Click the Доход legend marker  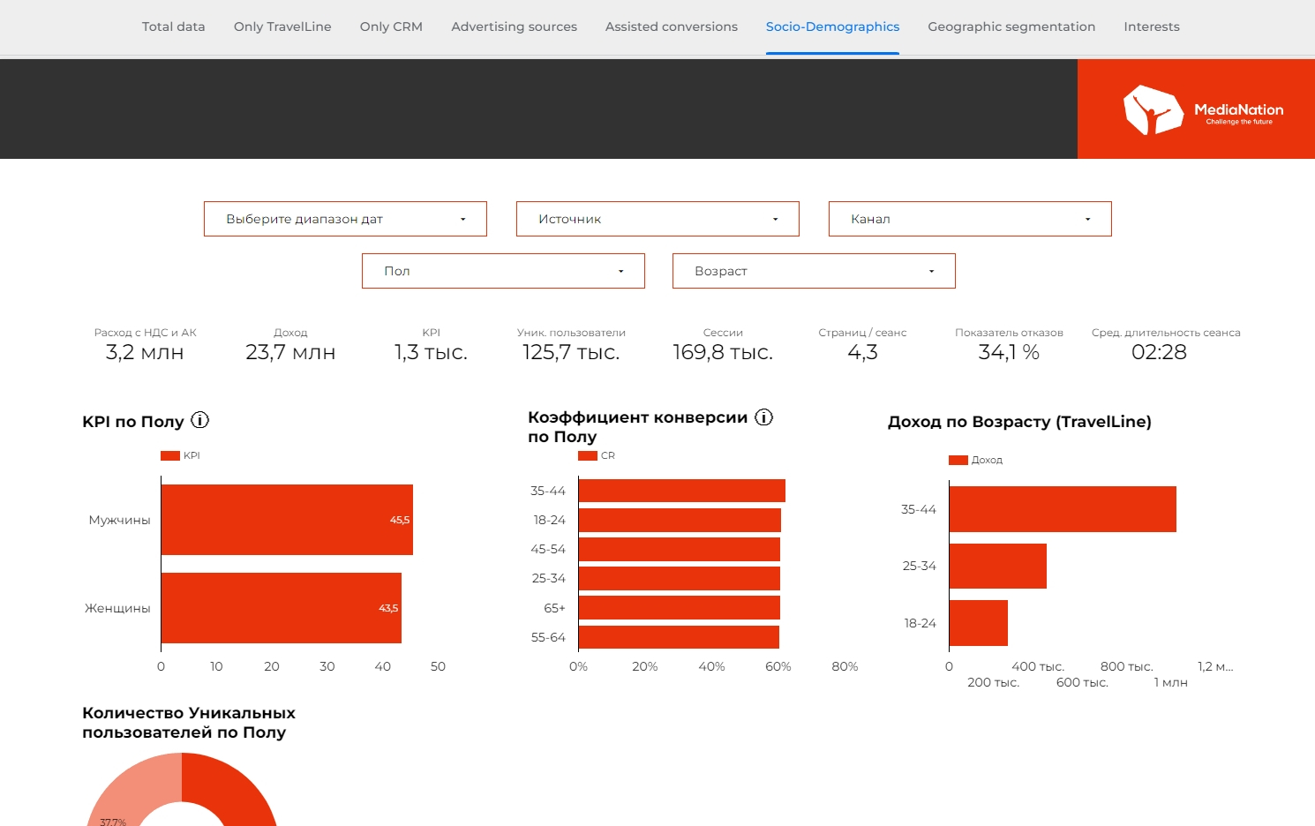pos(958,460)
